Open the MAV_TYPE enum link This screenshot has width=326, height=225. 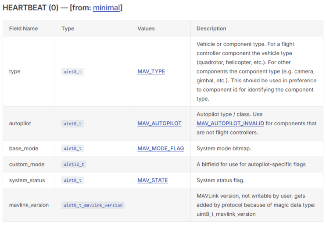coord(151,71)
